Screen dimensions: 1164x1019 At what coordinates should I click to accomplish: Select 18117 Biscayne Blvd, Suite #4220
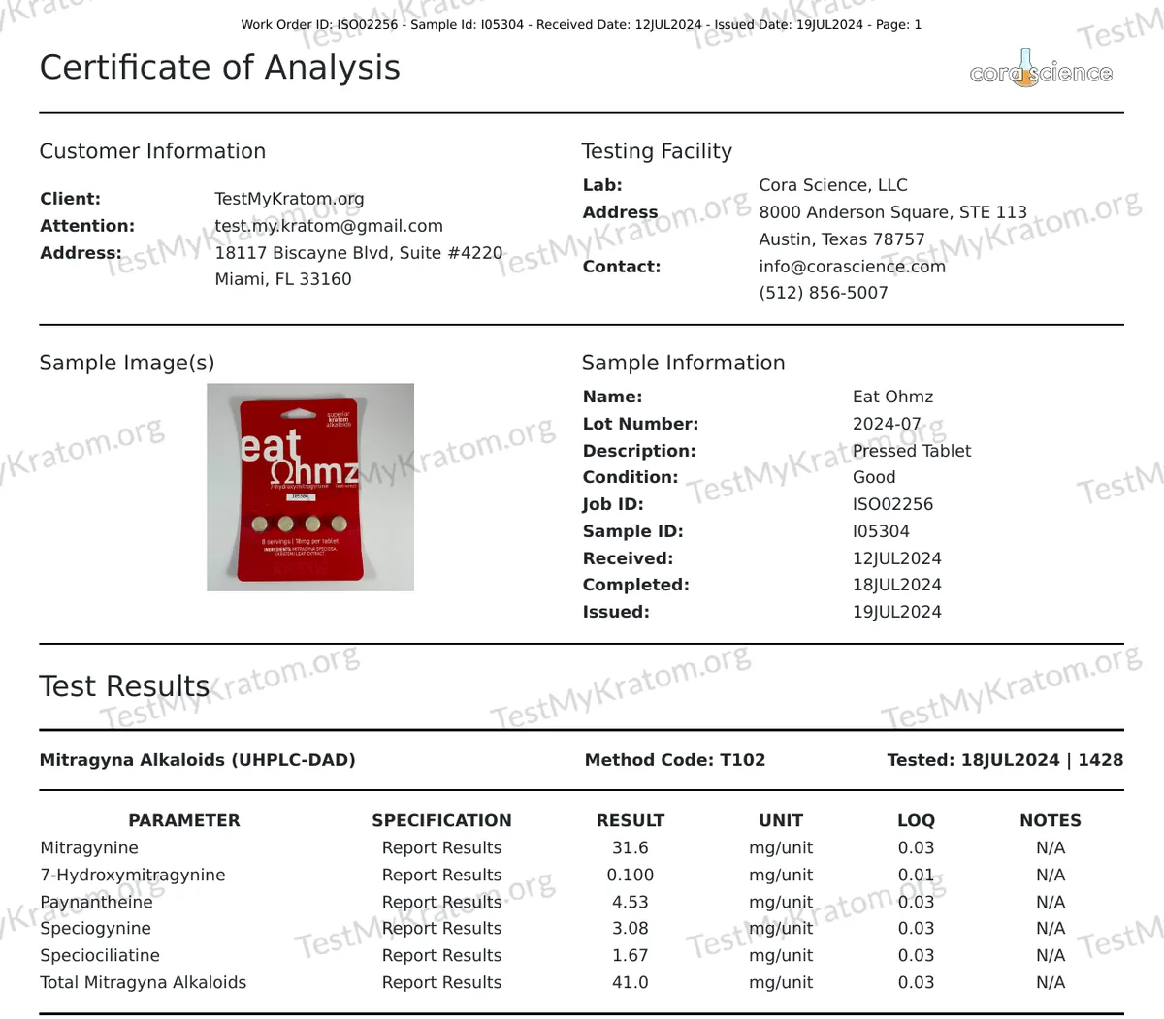tap(359, 253)
